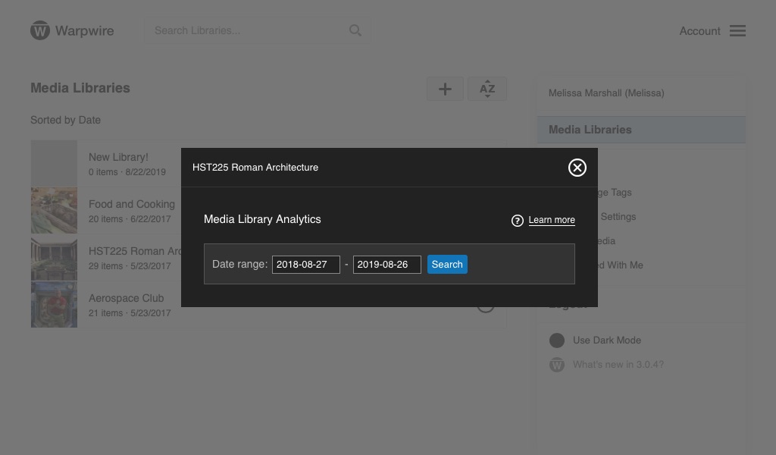This screenshot has width=776, height=455.
Task: Click the Media Libraries page heading
Action: pos(80,88)
